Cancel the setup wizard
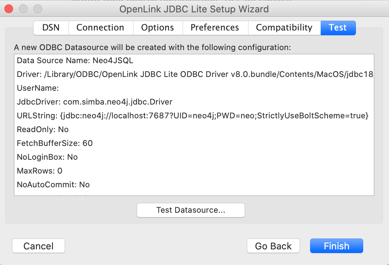This screenshot has height=265, width=389. coord(39,246)
